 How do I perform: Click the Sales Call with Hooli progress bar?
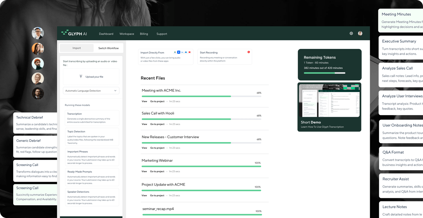[x=201, y=119]
